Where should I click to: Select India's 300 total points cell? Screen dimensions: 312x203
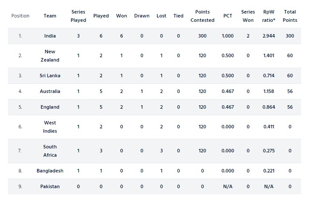(x=290, y=36)
